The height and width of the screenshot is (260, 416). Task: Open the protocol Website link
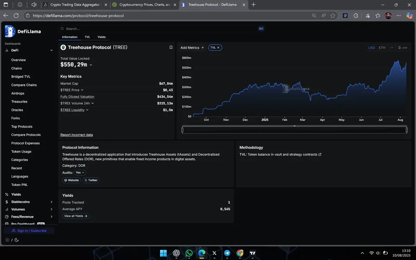click(x=71, y=180)
